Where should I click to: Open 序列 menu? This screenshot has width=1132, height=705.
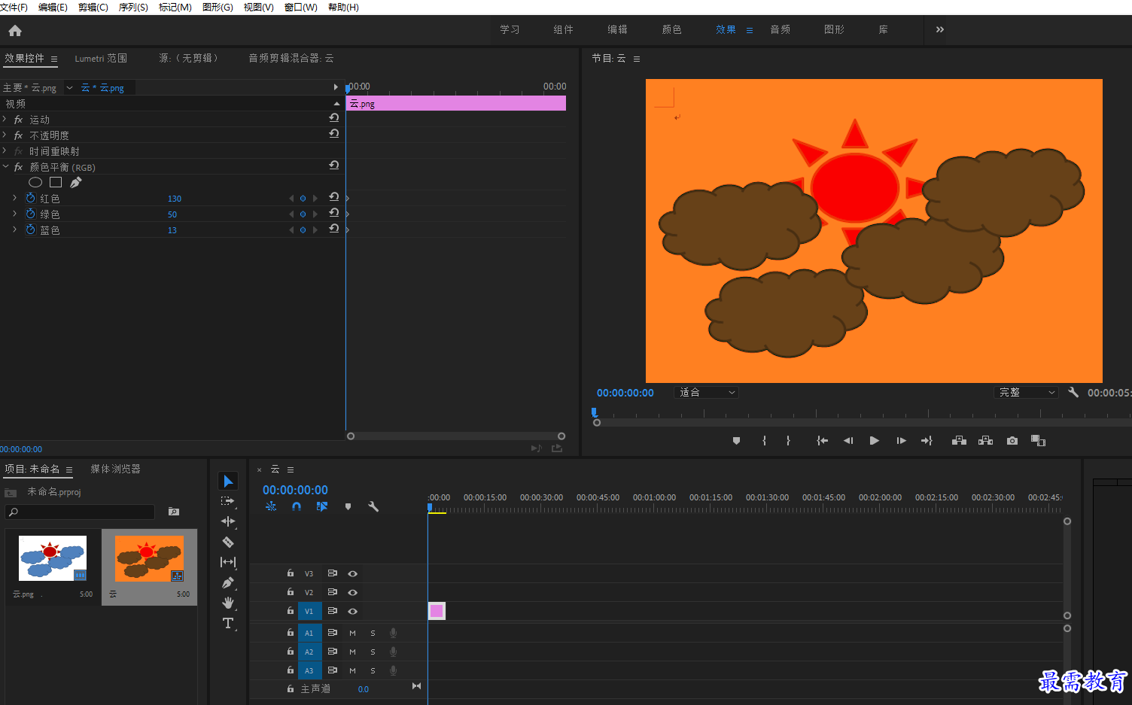click(x=133, y=7)
